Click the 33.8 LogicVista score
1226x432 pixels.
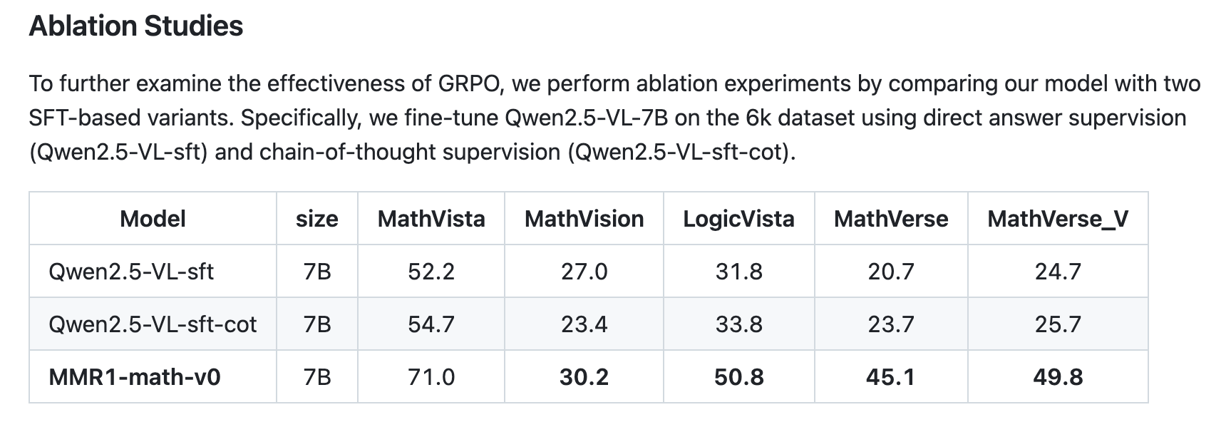tap(738, 324)
